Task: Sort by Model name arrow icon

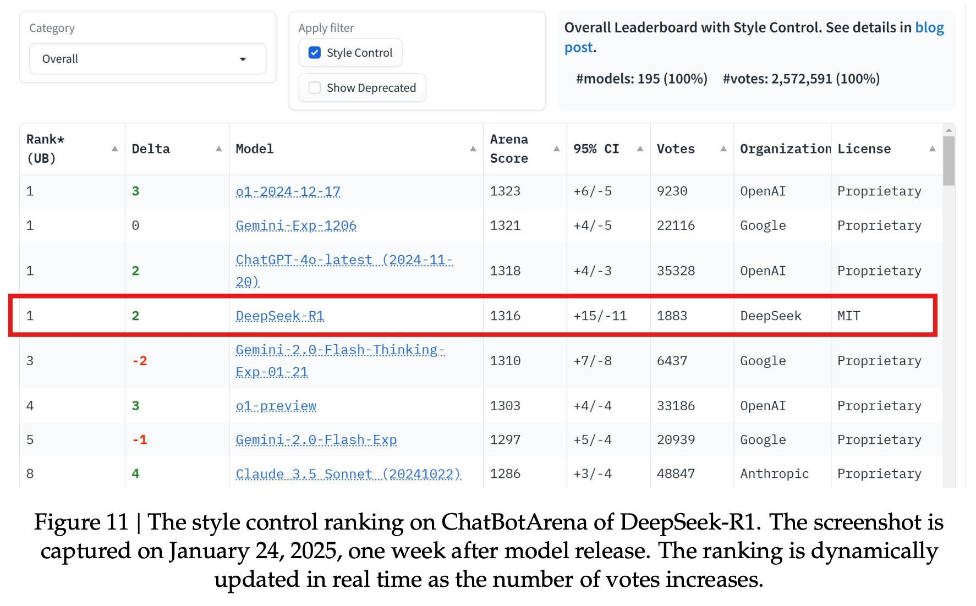Action: click(x=473, y=149)
